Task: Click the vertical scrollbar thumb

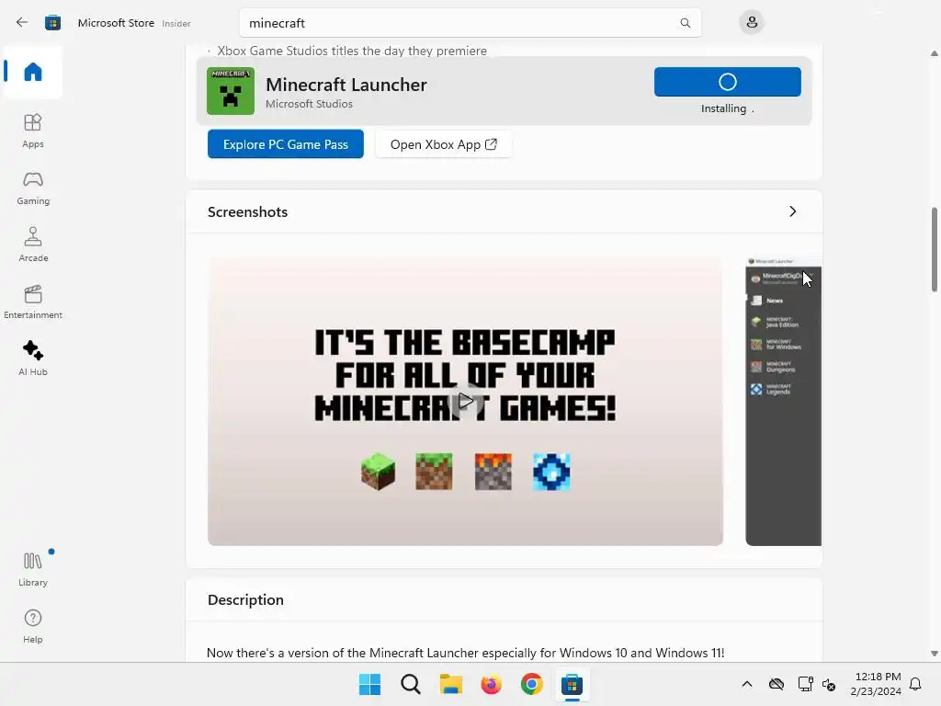Action: pyautogui.click(x=934, y=249)
